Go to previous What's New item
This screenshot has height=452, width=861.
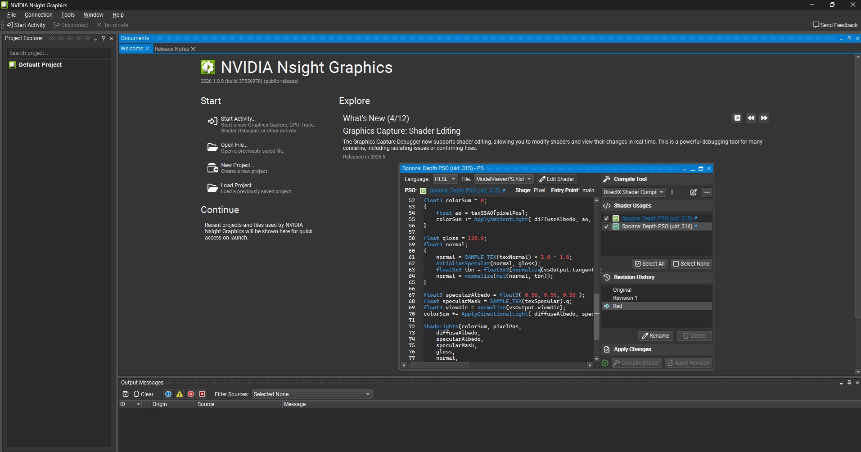751,118
